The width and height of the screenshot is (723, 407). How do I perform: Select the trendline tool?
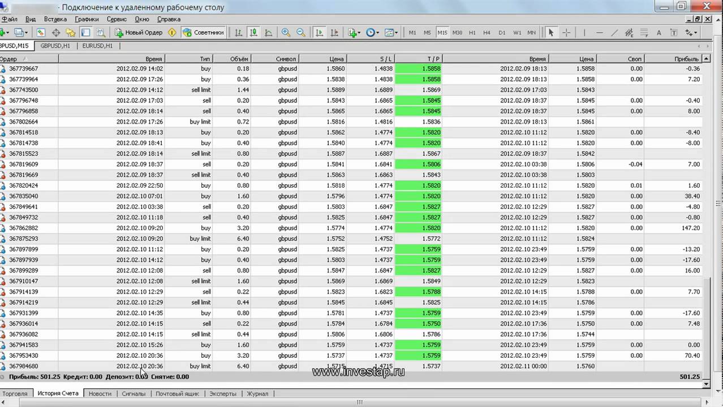(614, 32)
